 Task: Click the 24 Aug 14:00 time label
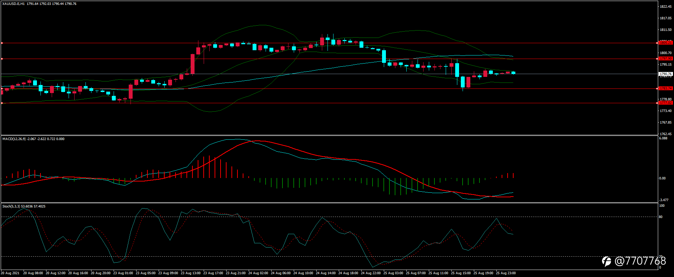click(x=326, y=273)
